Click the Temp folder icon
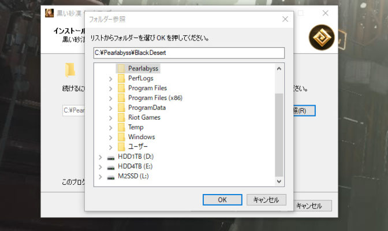 pyautogui.click(x=121, y=127)
